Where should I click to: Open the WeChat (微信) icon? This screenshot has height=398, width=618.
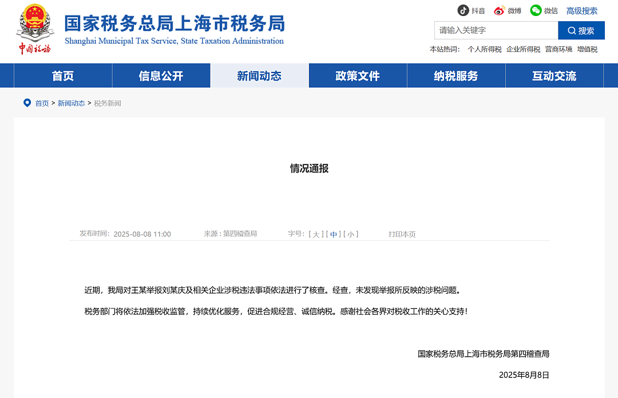click(x=536, y=11)
